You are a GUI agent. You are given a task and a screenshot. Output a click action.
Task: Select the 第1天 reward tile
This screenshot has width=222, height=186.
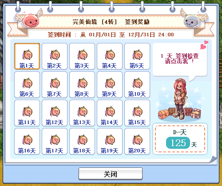27,56
